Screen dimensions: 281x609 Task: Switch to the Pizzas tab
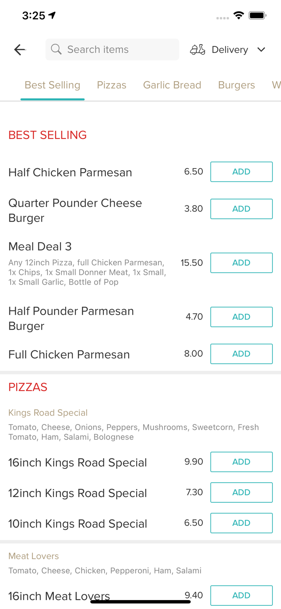tap(112, 85)
